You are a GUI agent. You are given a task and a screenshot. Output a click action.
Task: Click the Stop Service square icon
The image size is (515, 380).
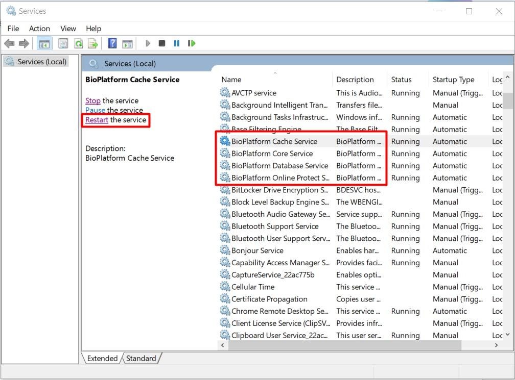[x=162, y=43]
